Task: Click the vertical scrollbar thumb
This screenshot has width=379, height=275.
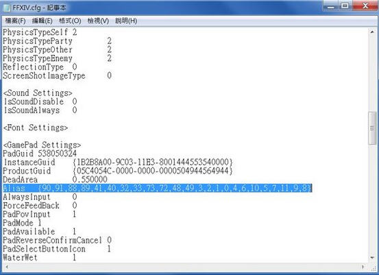Action: point(372,128)
